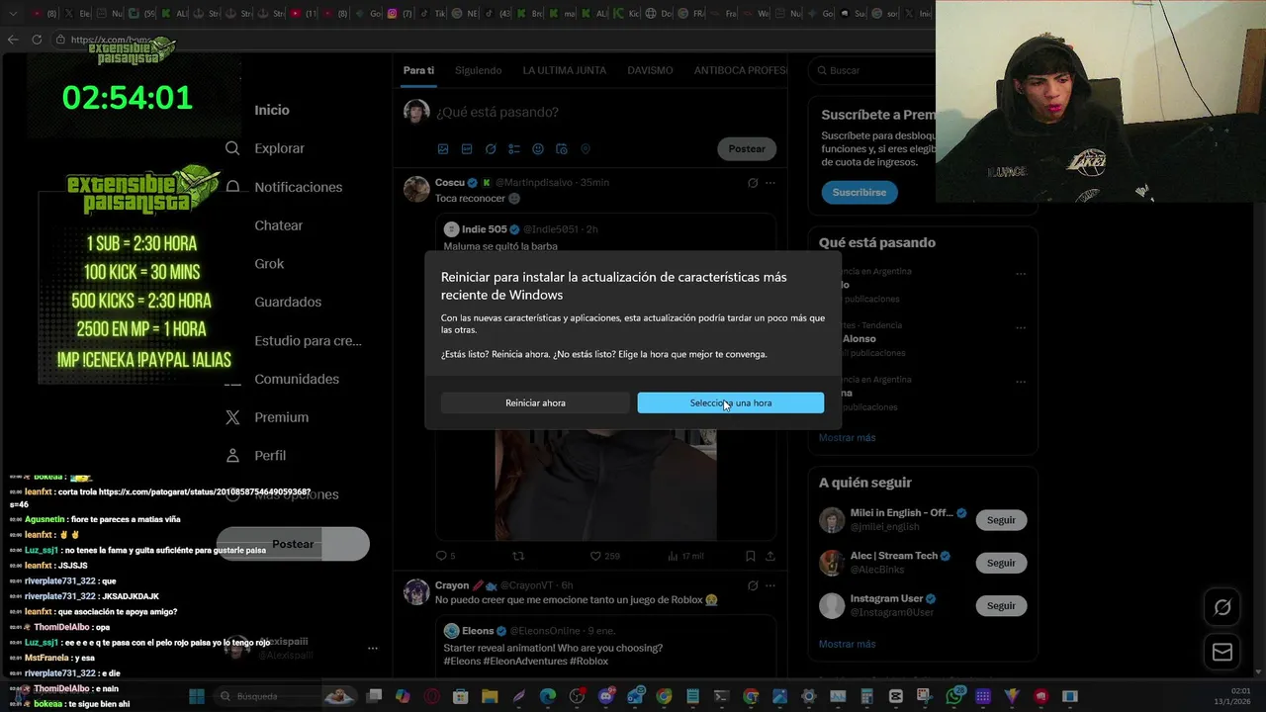Open the emoji picker in composer
This screenshot has height=712, width=1266.
pos(538,149)
